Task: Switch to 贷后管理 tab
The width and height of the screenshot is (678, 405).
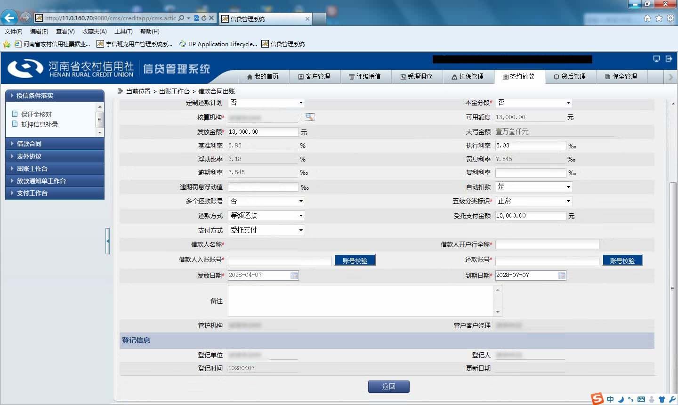Action: (x=570, y=76)
